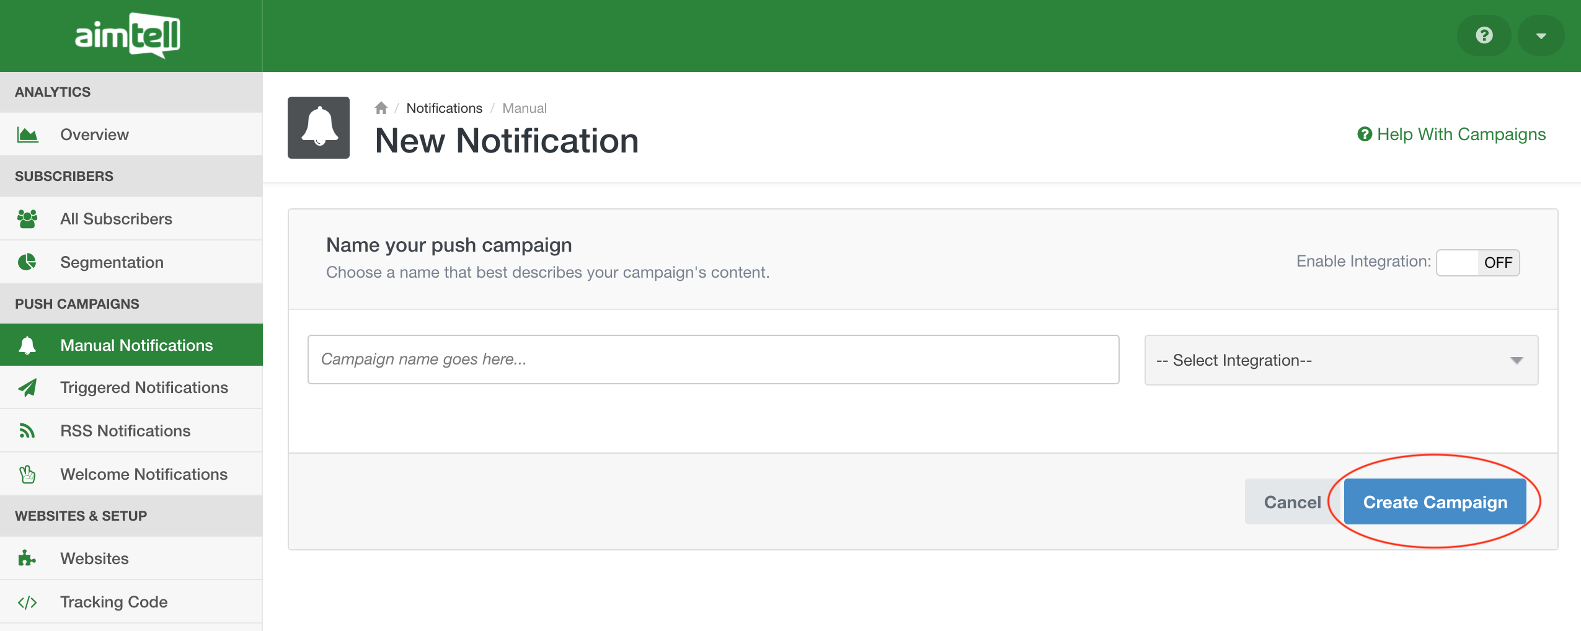The image size is (1581, 631).
Task: Click the Segmentation pie chart icon
Action: tap(27, 262)
